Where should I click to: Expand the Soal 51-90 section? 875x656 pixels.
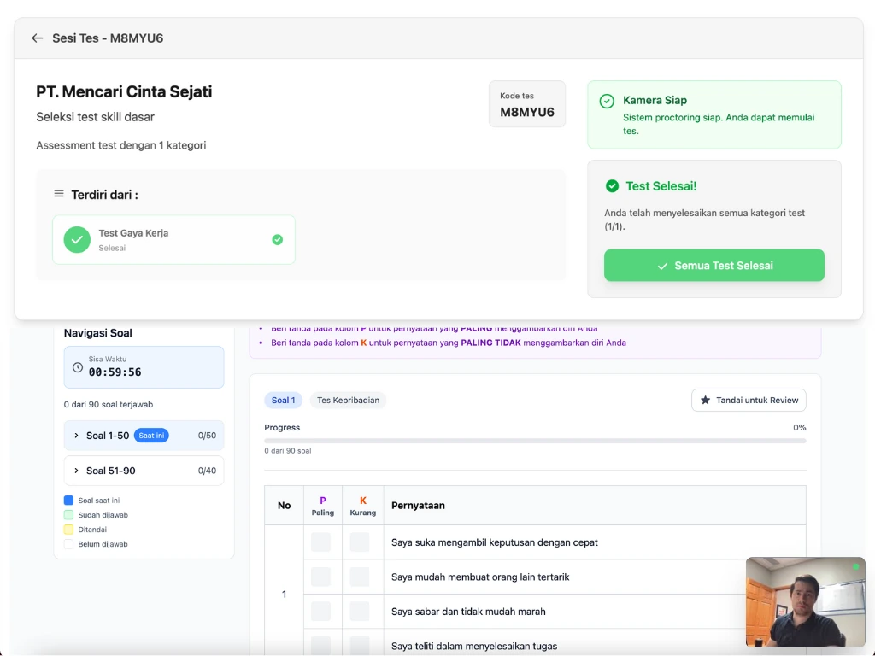(76, 471)
